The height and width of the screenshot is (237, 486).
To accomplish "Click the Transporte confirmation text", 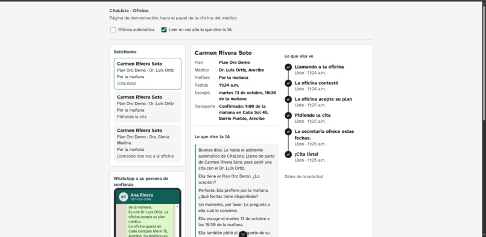I will tap(244, 112).
